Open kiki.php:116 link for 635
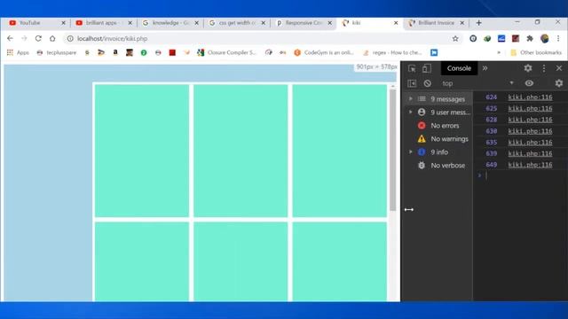The height and width of the screenshot is (319, 568). [x=530, y=142]
